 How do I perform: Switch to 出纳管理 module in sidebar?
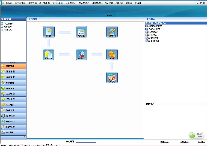point(13,127)
